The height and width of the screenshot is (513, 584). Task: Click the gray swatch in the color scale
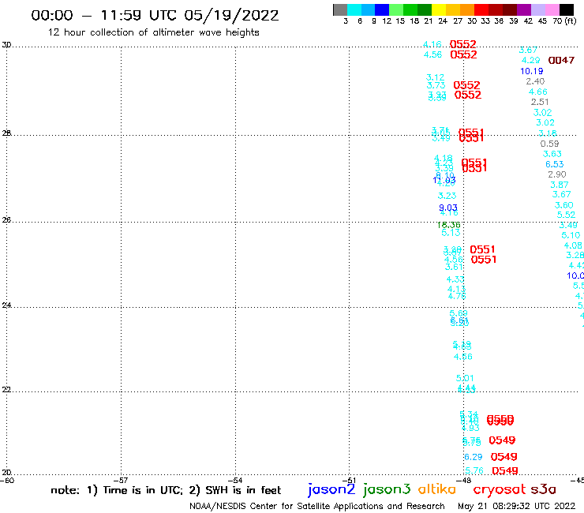pyautogui.click(x=340, y=9)
